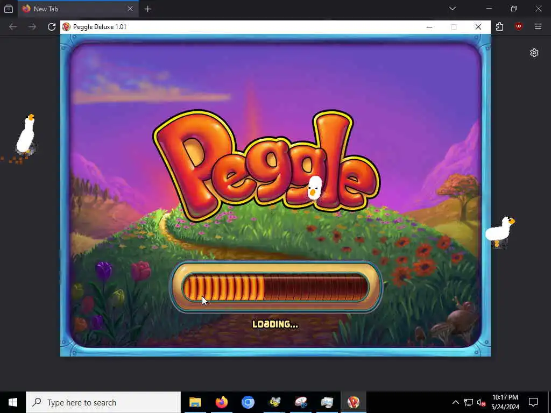Click the muted volume tray icon

pos(482,402)
